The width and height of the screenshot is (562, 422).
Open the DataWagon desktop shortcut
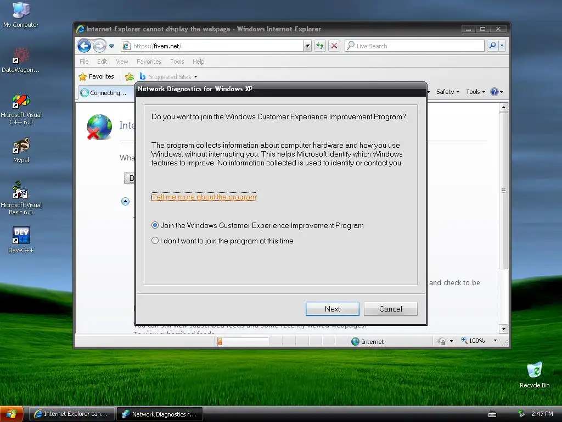[21, 60]
